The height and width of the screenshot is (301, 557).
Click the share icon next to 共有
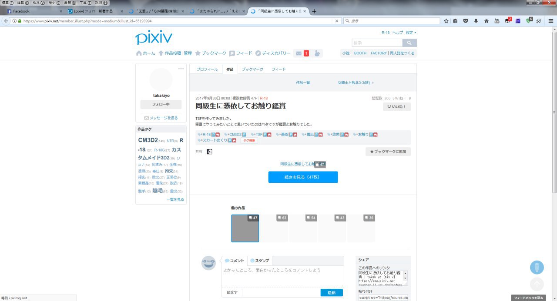(x=209, y=152)
